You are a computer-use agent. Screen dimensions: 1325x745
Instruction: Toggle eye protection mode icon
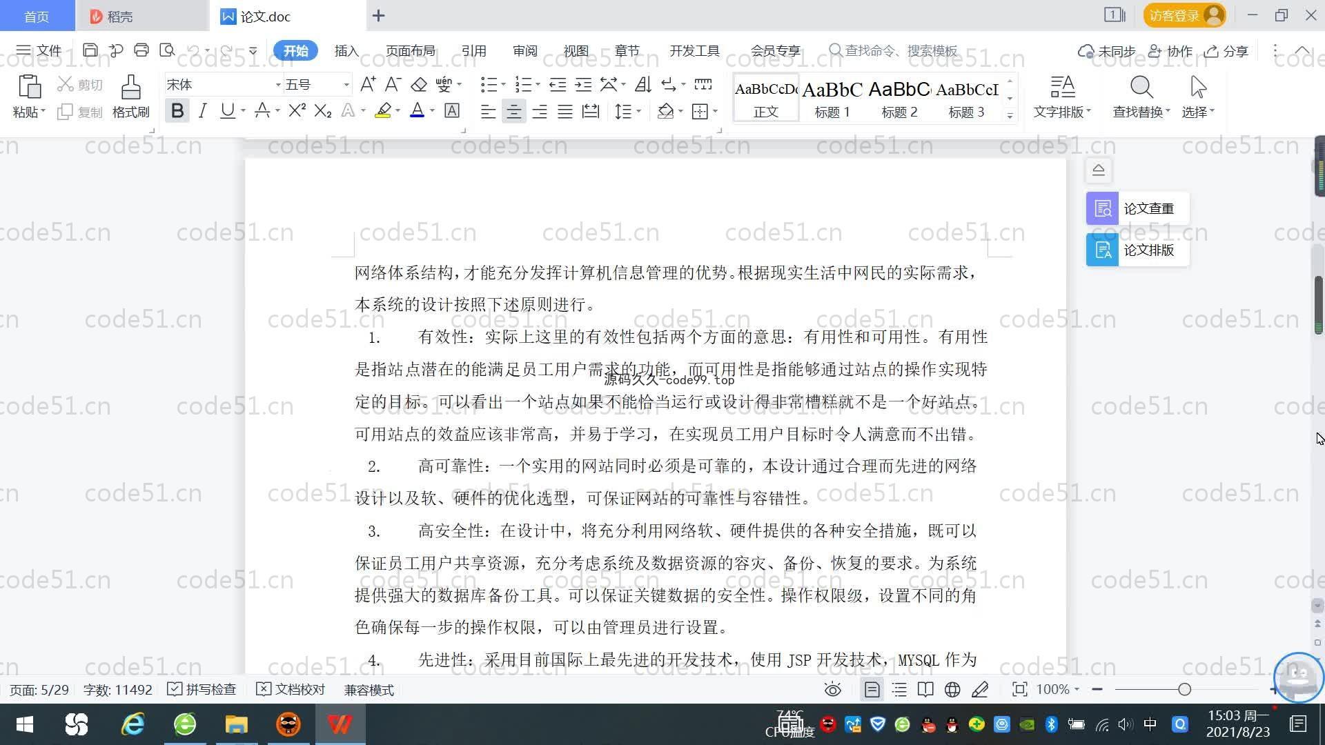tap(833, 689)
